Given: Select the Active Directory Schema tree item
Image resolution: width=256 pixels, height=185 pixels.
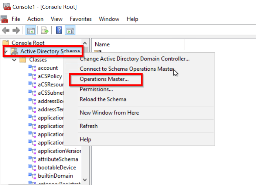Looking at the screenshot, I should [x=50, y=51].
